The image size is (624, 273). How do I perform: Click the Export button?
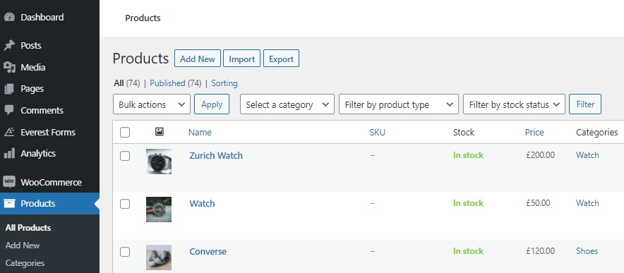[x=281, y=59]
